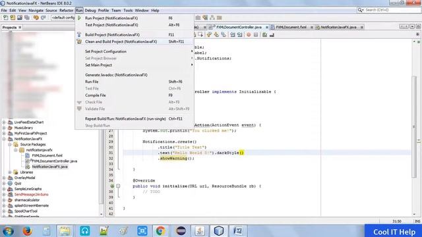
Task: Choose Clean and Build Project menu item
Action: point(134,41)
